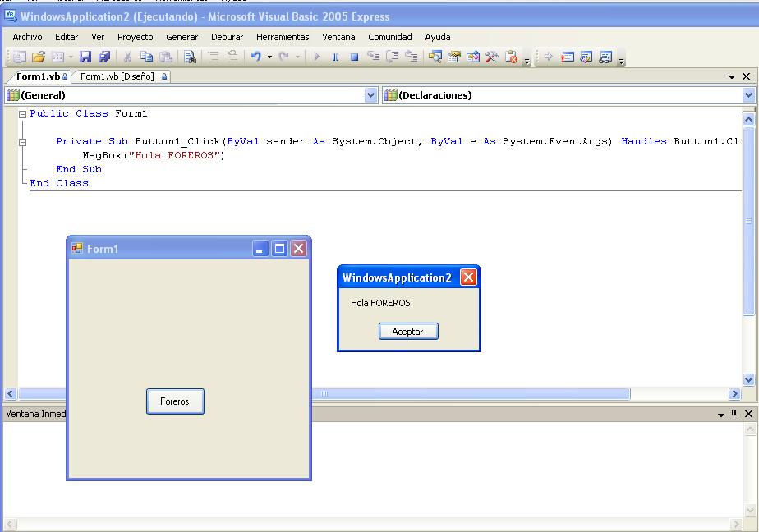759x532 pixels.
Task: Open the Redo history dropdown arrow
Action: (297, 57)
